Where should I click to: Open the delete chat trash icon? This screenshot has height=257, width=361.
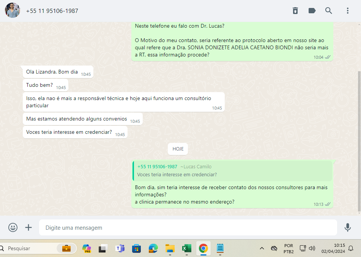[x=295, y=11]
